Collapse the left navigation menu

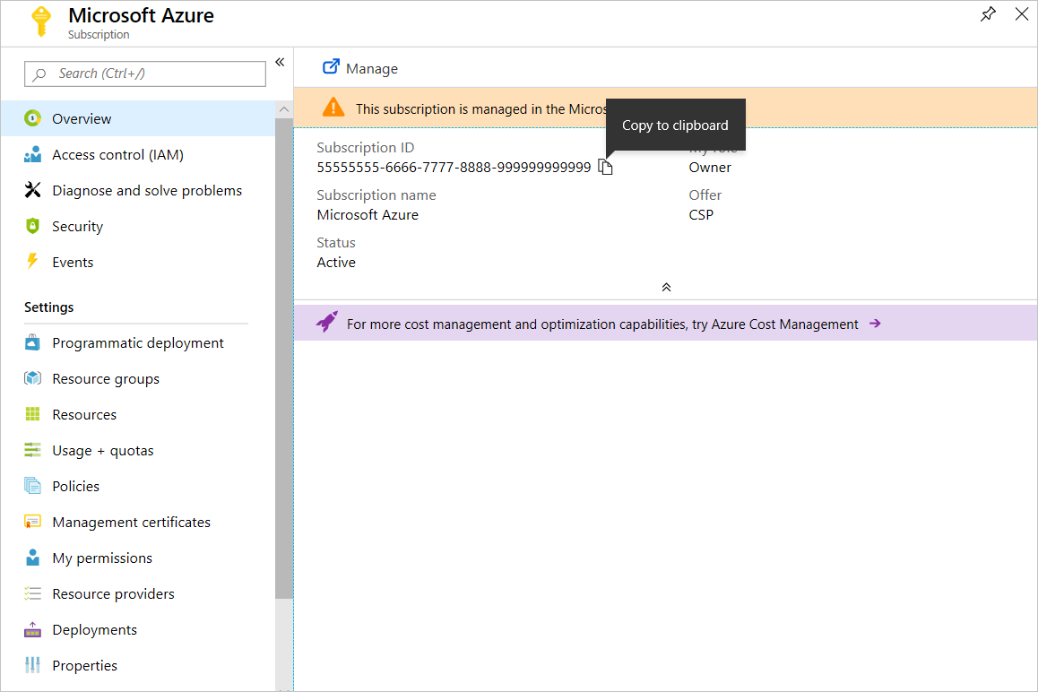click(x=279, y=62)
